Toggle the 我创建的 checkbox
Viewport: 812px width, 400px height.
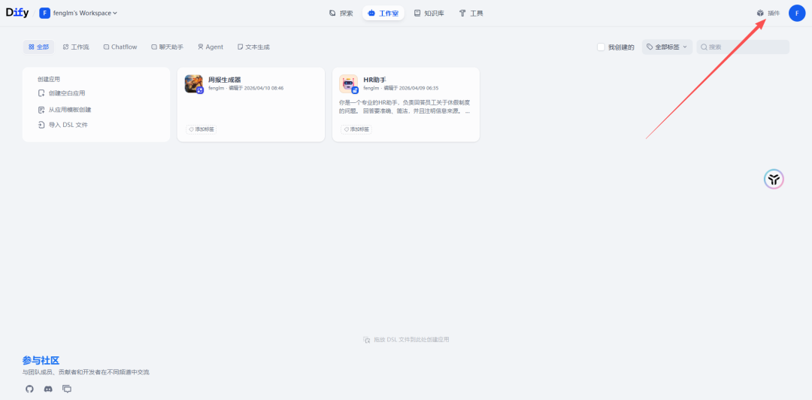pos(601,47)
